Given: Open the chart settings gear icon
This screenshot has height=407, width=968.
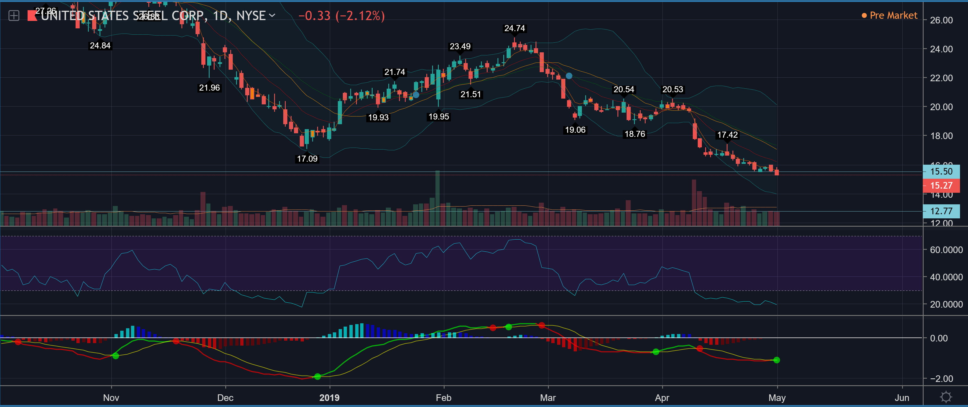Looking at the screenshot, I should tap(945, 397).
